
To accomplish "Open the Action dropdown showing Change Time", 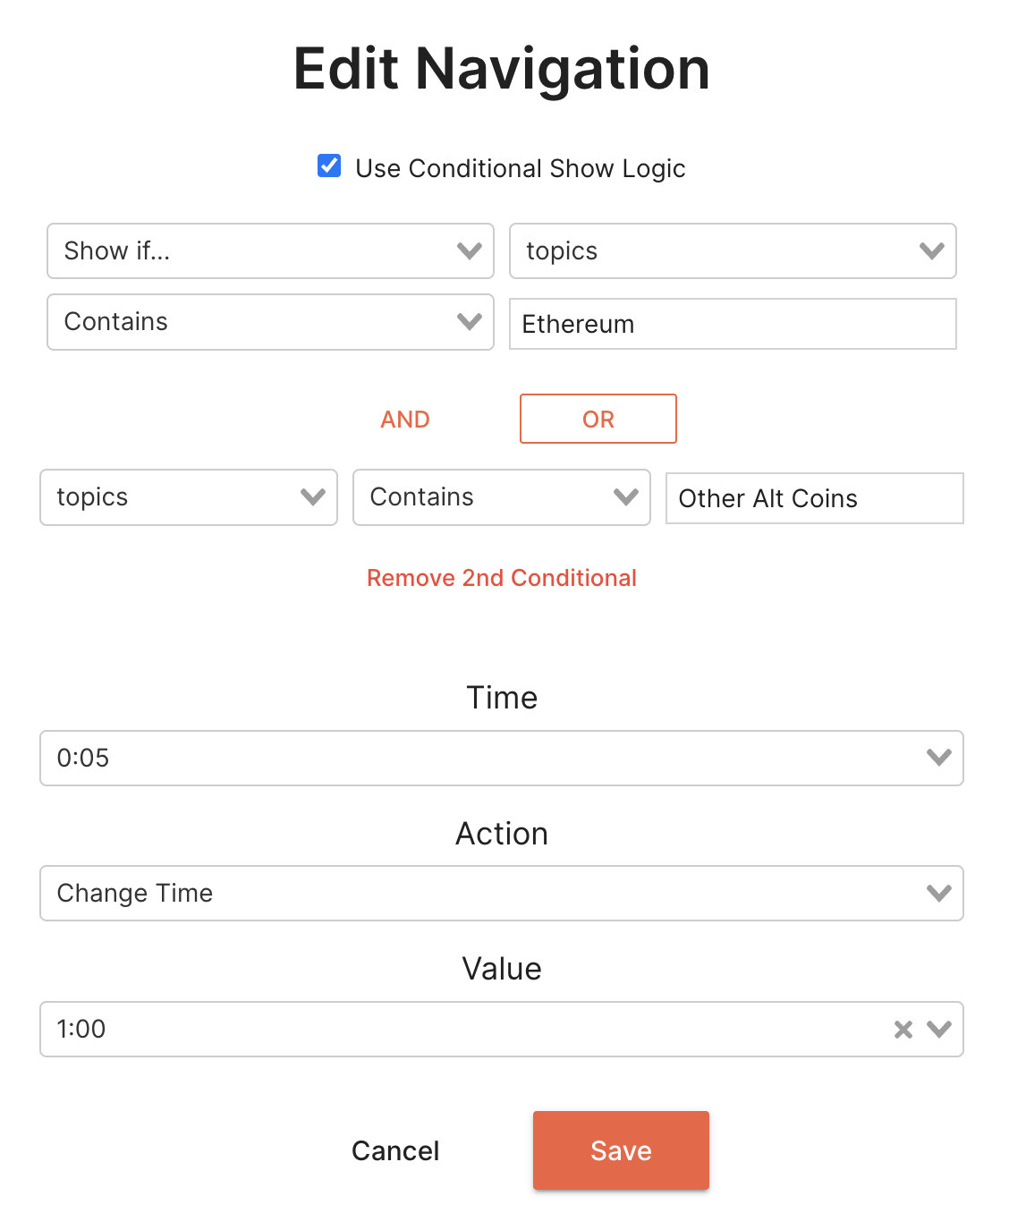I will coord(483,893).
